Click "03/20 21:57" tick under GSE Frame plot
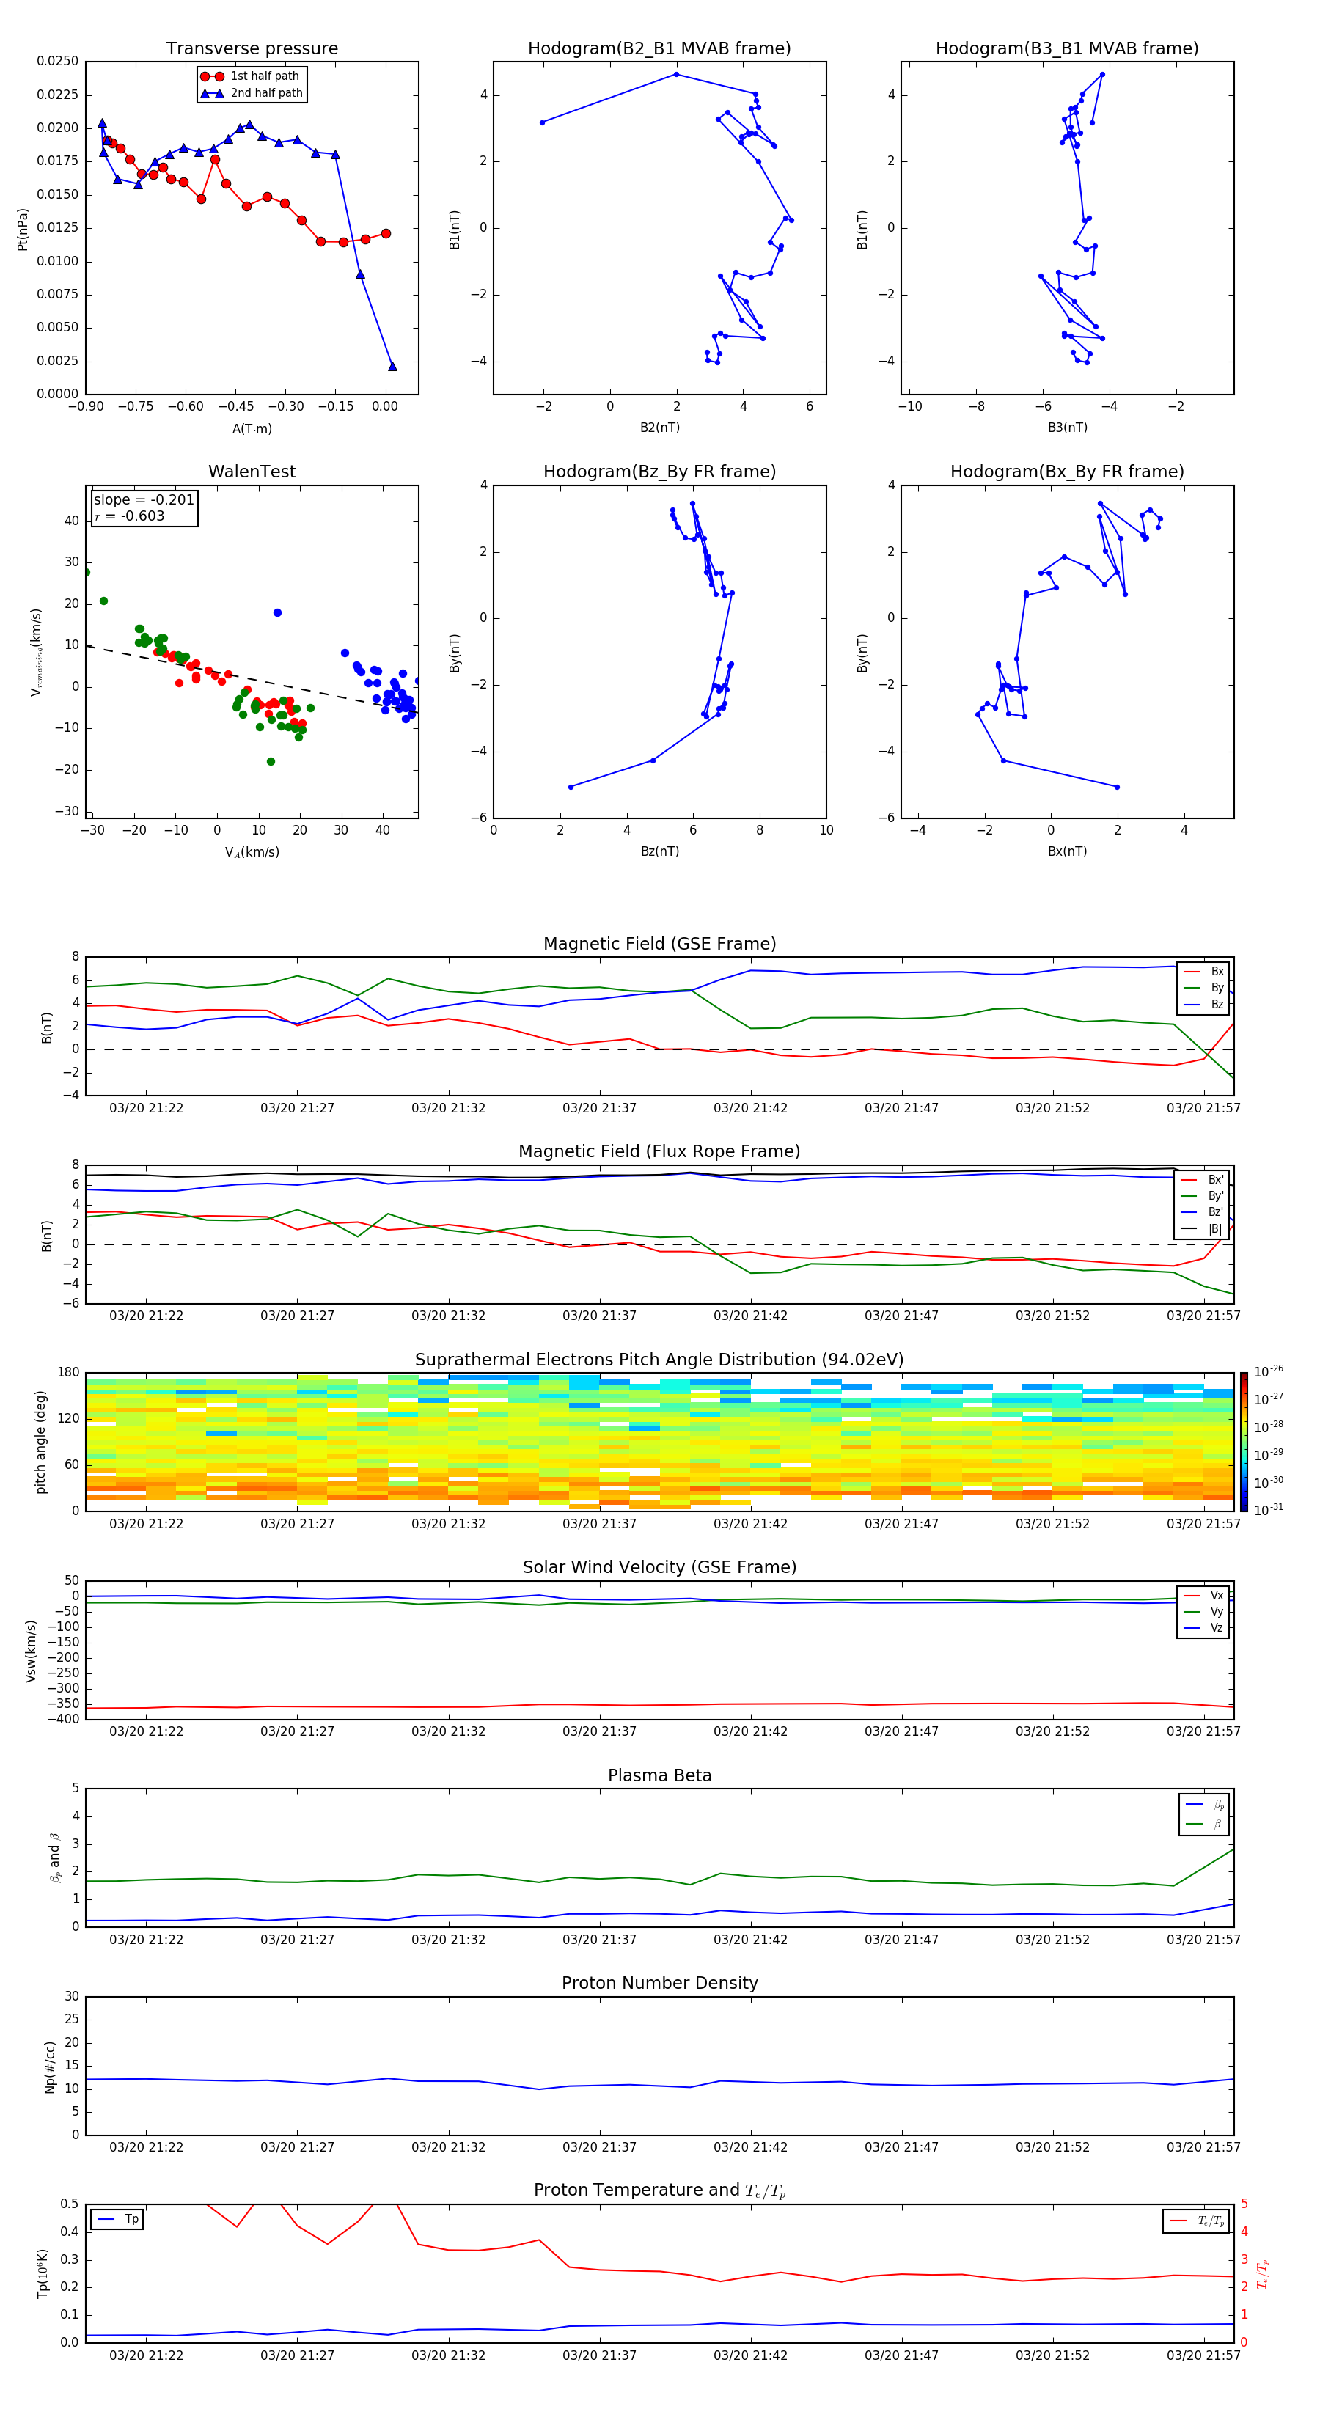This screenshot has width=1320, height=2420. pyautogui.click(x=1203, y=1107)
